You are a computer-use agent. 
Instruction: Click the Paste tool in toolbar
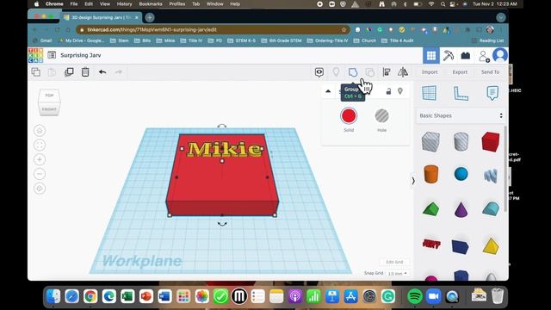pyautogui.click(x=52, y=72)
